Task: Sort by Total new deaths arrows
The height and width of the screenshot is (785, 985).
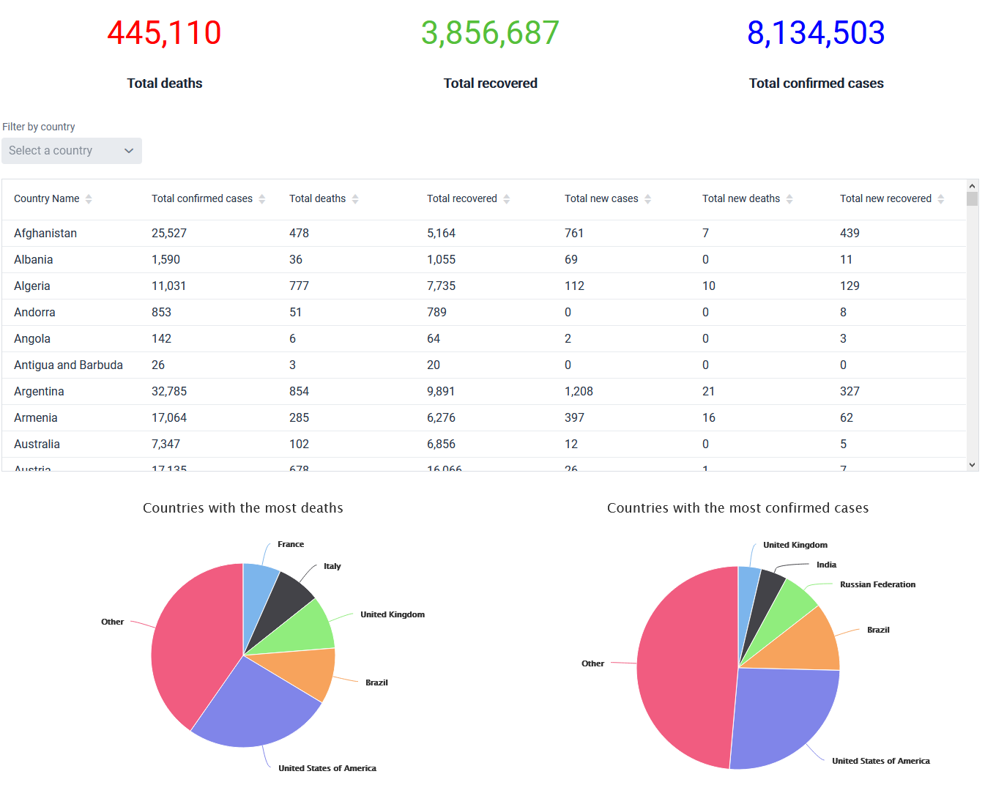Action: (x=789, y=199)
